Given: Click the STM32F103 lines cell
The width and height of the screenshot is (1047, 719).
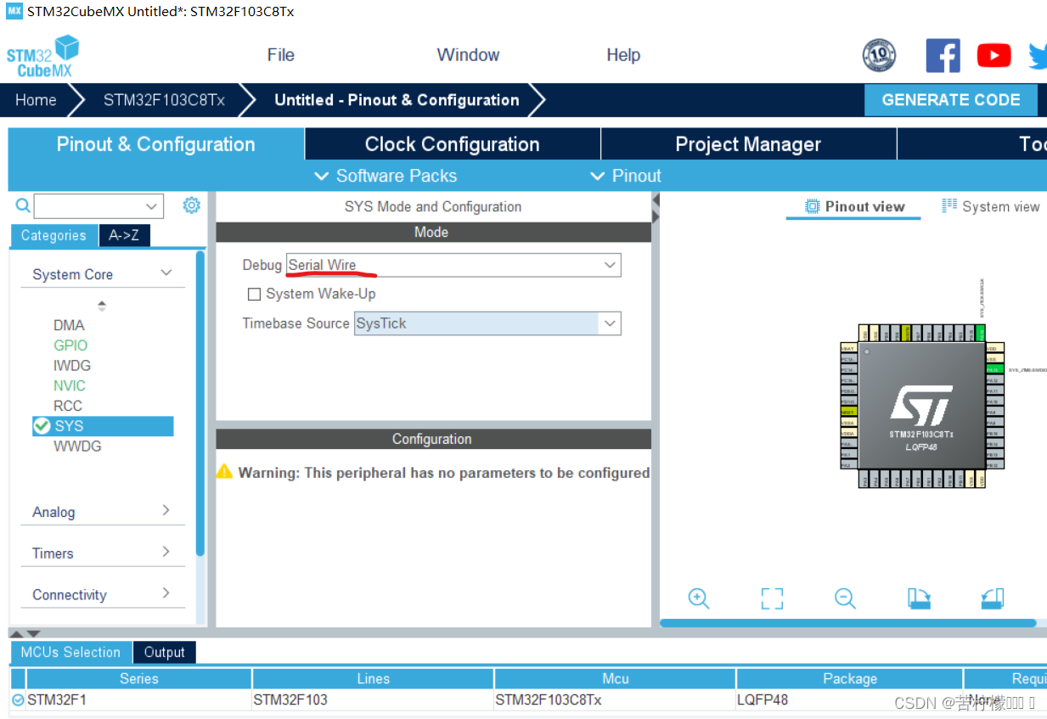Looking at the screenshot, I should (373, 700).
